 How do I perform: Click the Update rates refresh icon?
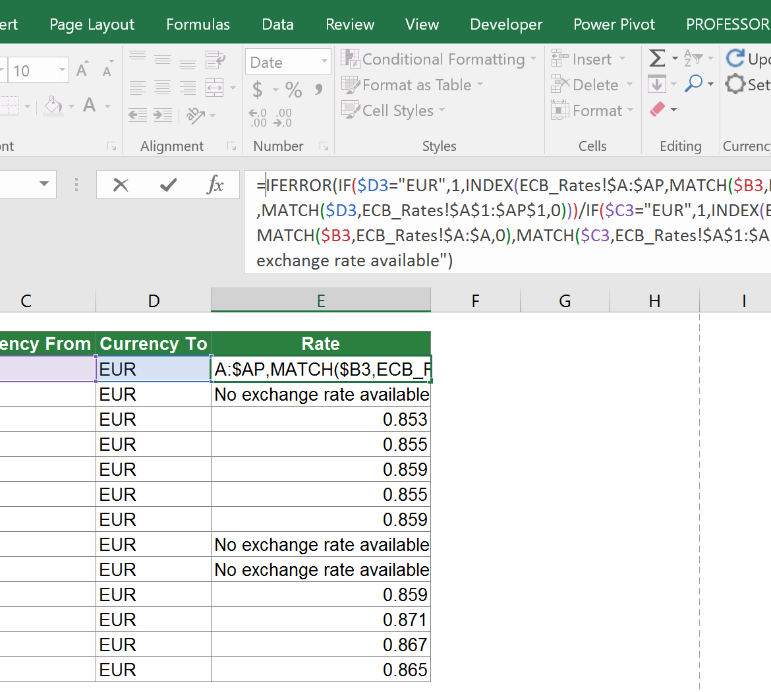[x=735, y=58]
